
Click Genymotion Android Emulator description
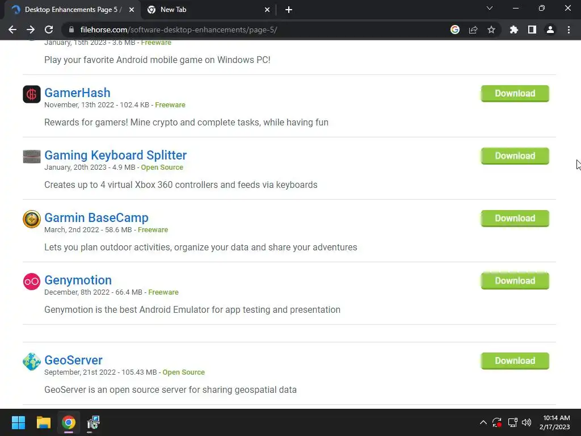click(192, 309)
